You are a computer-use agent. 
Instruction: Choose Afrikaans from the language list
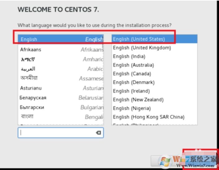[x=60, y=49]
